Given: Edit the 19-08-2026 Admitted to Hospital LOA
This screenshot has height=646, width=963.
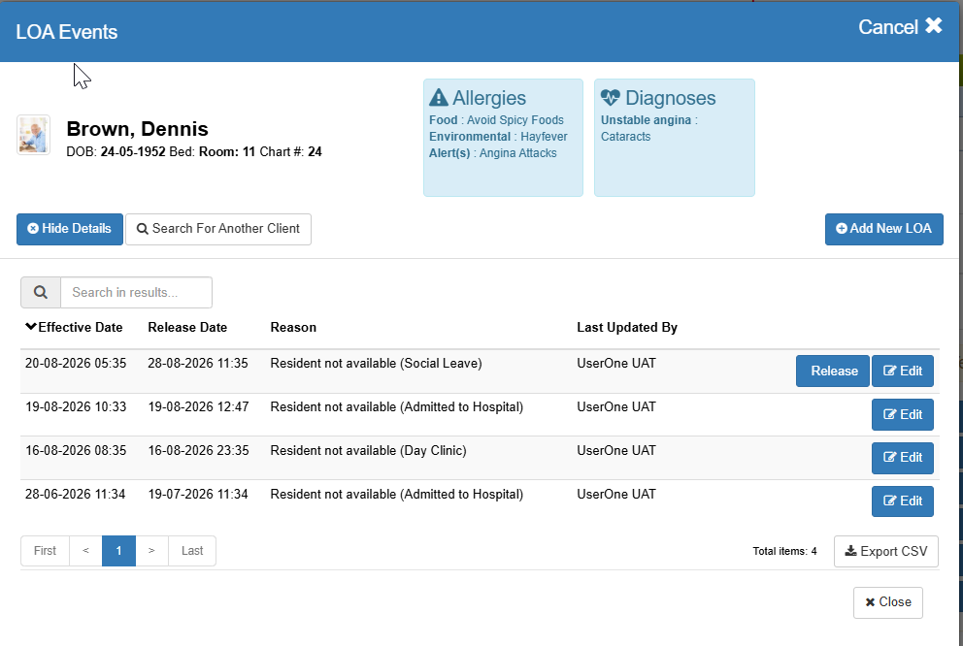Looking at the screenshot, I should 902,415.
